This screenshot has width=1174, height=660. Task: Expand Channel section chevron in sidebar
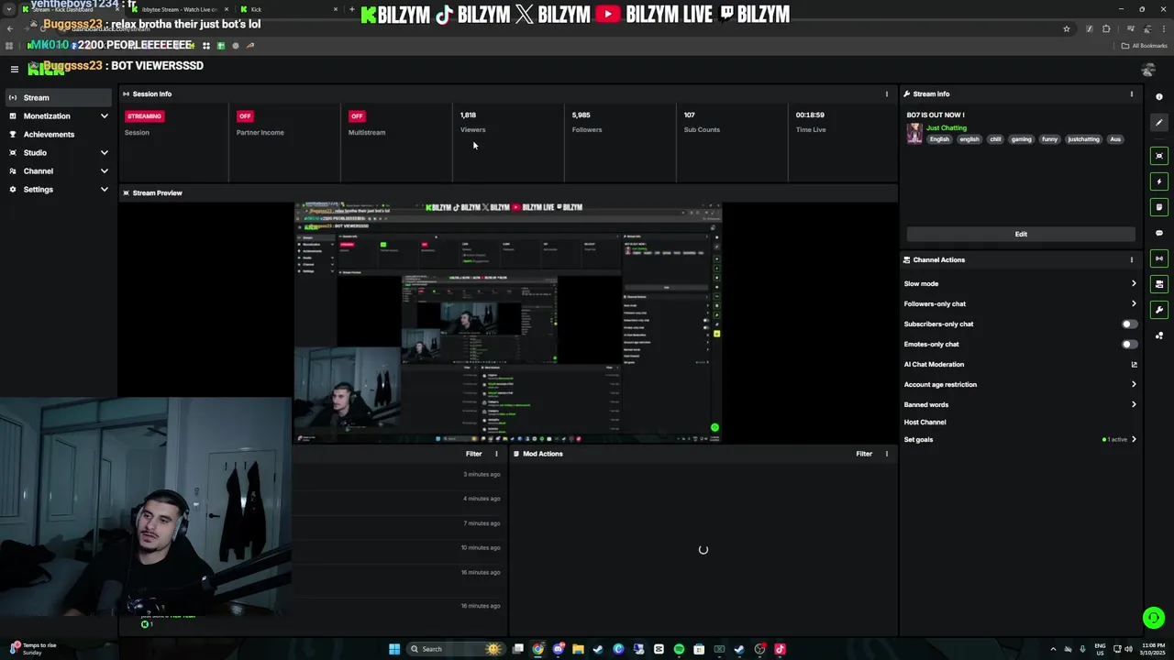click(x=104, y=170)
